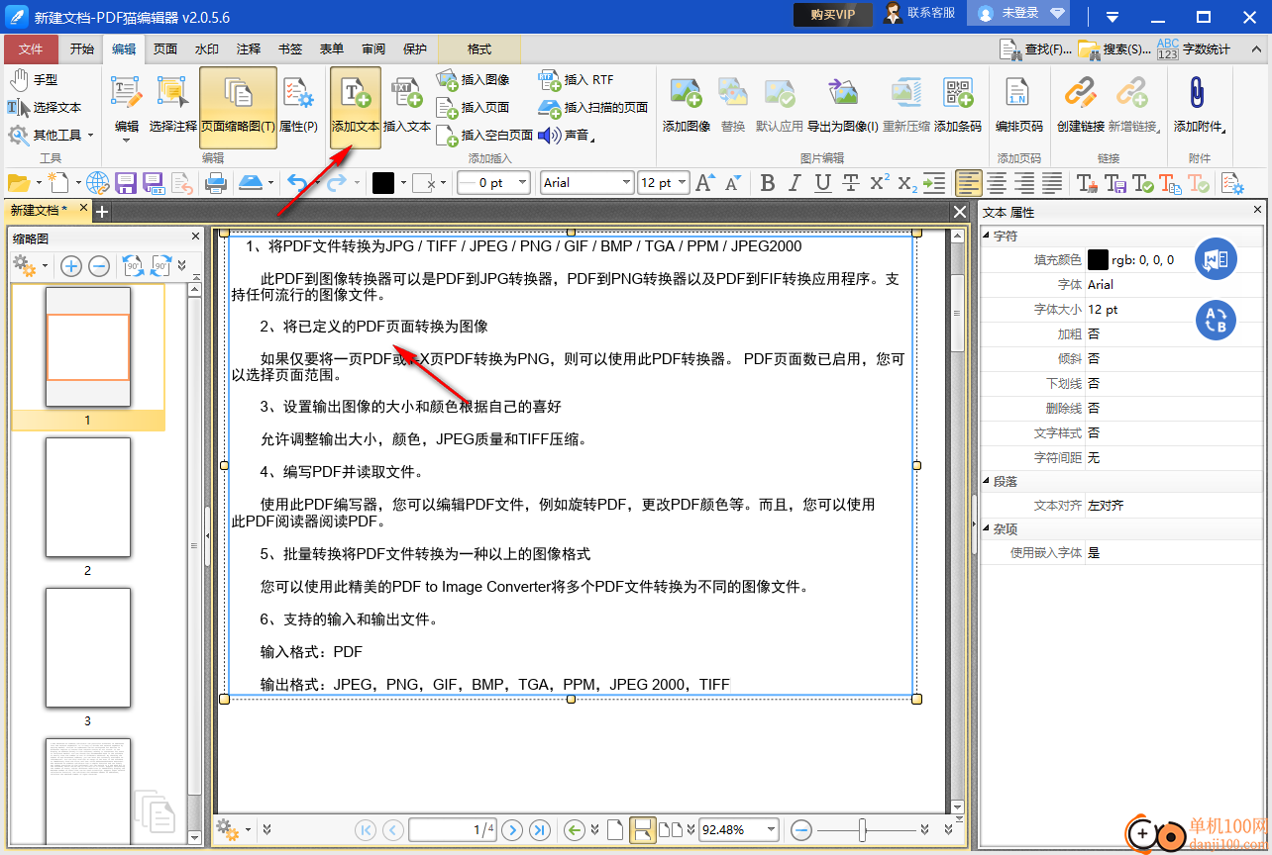
Task: Choose 插入空白页面 option
Action: 485,135
